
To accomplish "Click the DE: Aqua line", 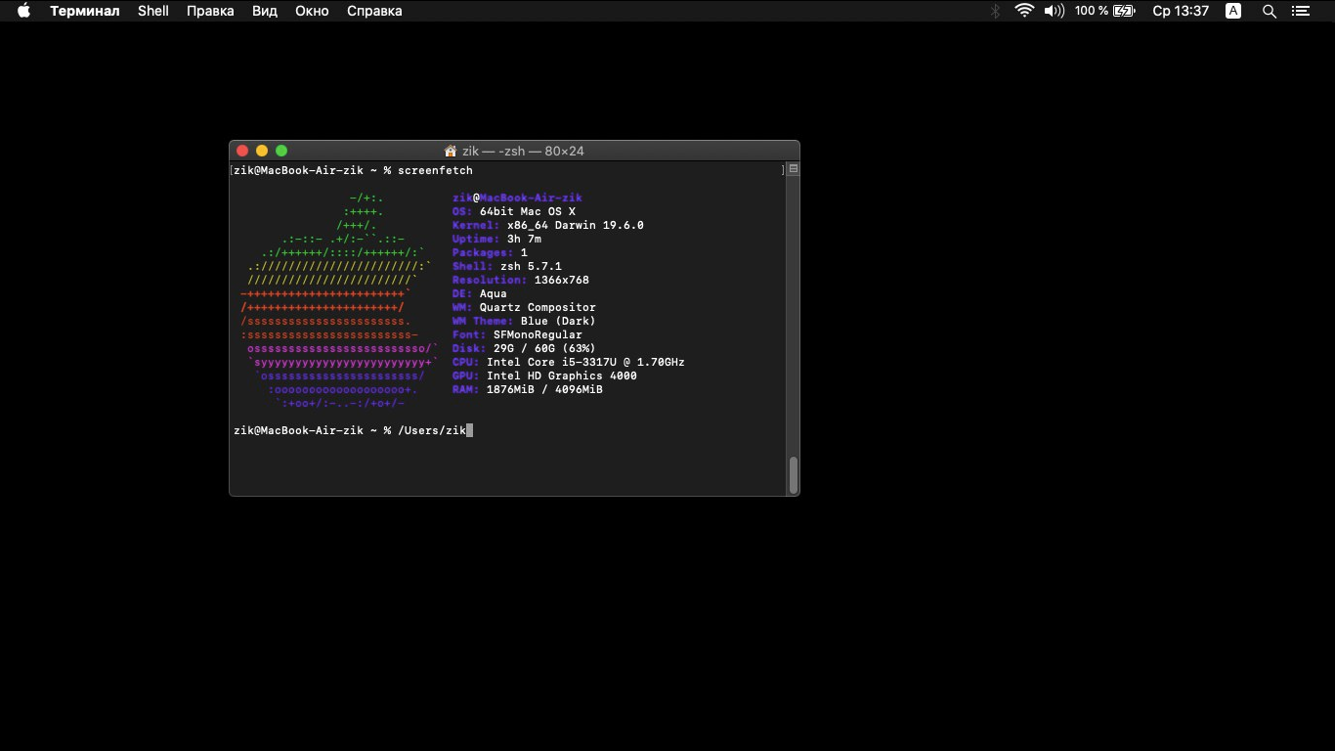I will pos(480,293).
